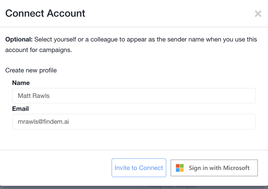This screenshot has width=268, height=189.
Task: Click the Email field label
Action: [20, 109]
